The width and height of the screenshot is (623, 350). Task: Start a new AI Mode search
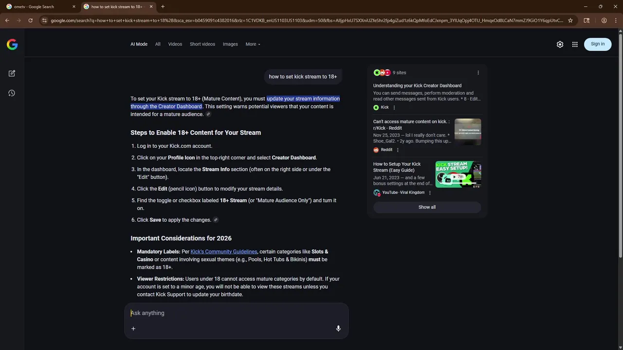point(12,73)
